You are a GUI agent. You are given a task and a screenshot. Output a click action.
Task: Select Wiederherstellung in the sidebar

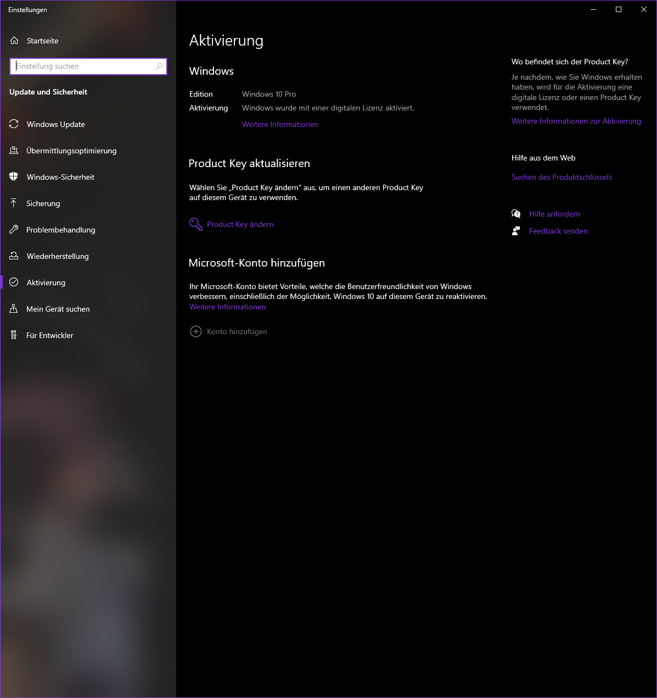click(x=88, y=256)
